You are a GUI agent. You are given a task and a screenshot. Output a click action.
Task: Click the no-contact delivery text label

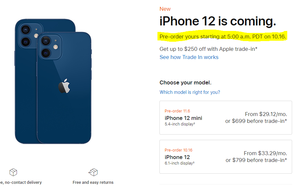(20, 183)
